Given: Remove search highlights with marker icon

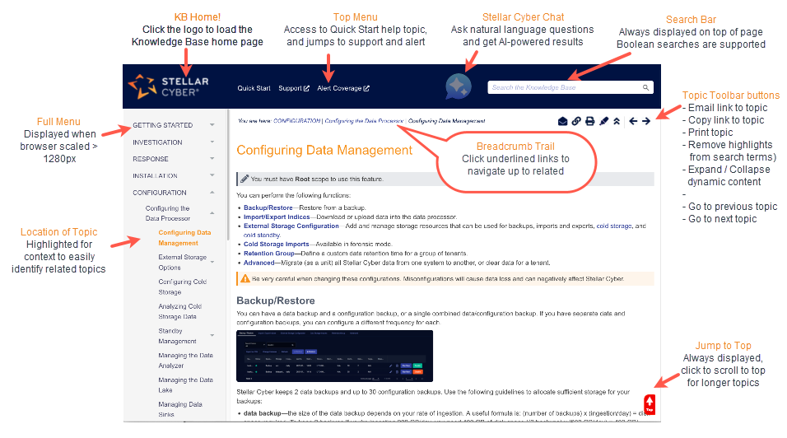Looking at the screenshot, I should 603,121.
